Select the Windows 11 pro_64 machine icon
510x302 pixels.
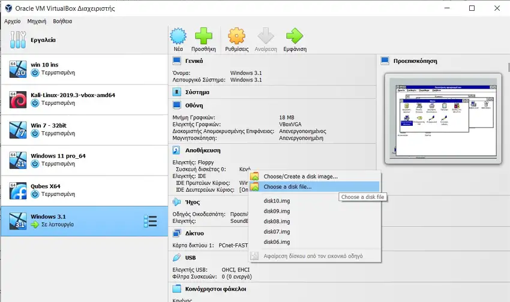17,160
